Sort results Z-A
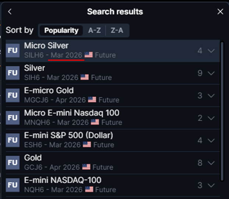This screenshot has width=229, height=199. 117,31
